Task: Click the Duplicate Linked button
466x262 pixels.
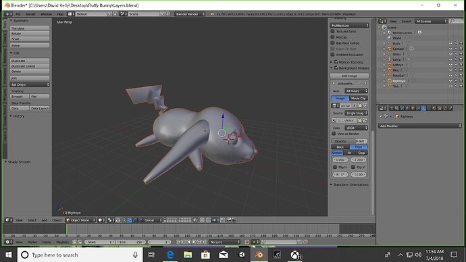Action: [x=30, y=66]
